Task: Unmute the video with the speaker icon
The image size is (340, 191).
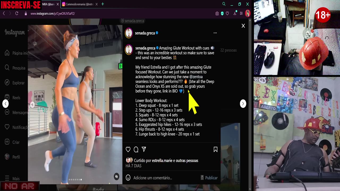Action: (116, 176)
